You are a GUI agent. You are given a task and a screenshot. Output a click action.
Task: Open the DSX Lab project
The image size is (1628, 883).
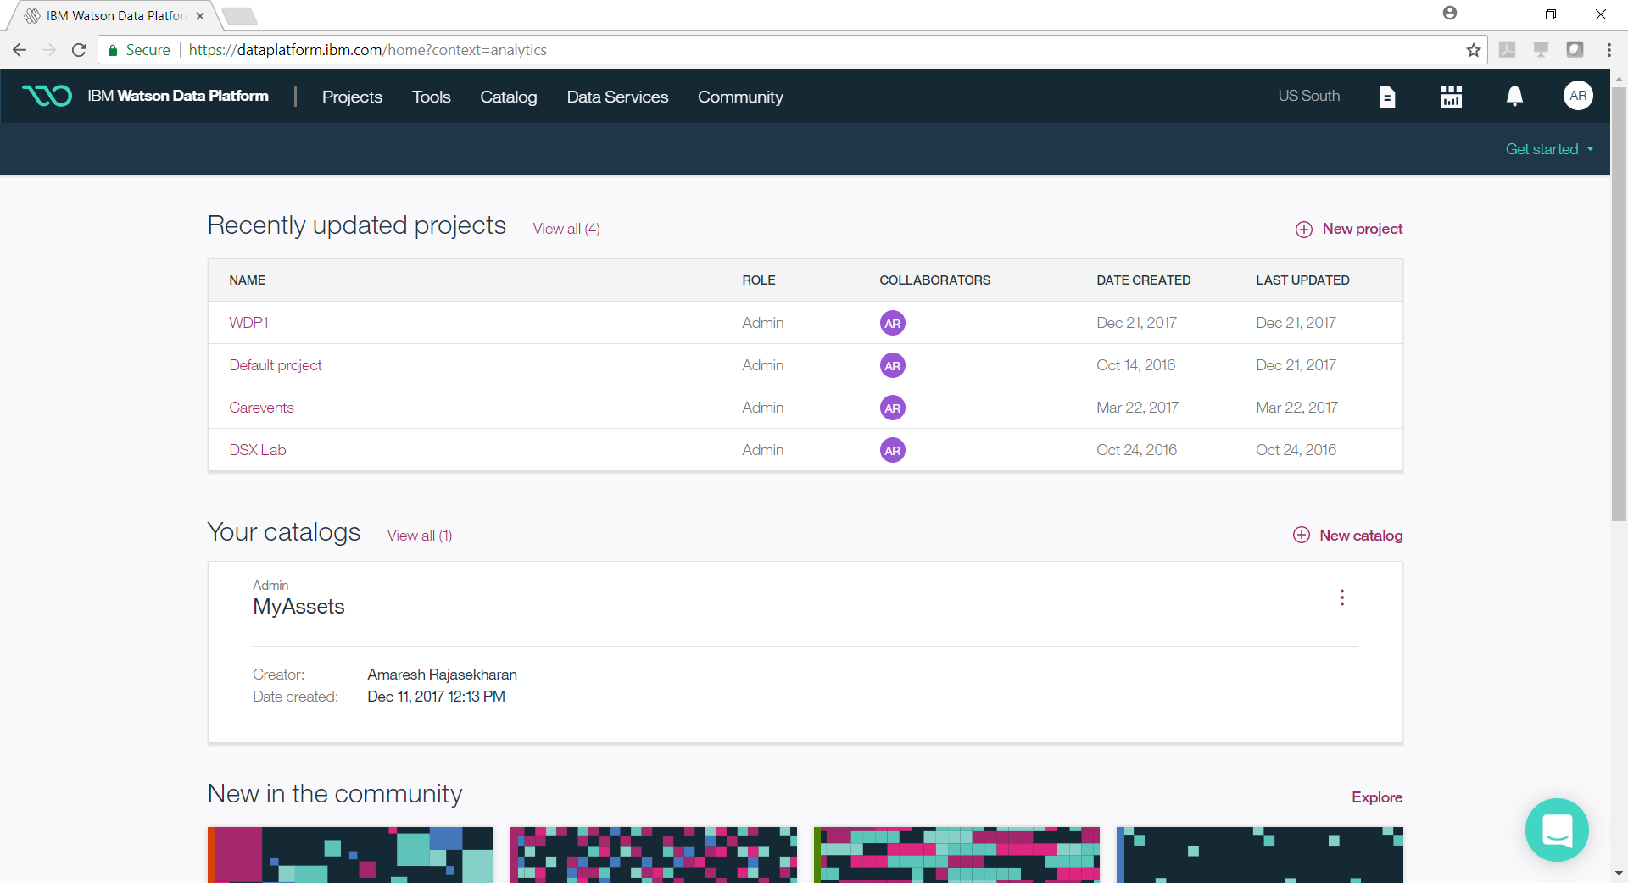[x=258, y=450]
